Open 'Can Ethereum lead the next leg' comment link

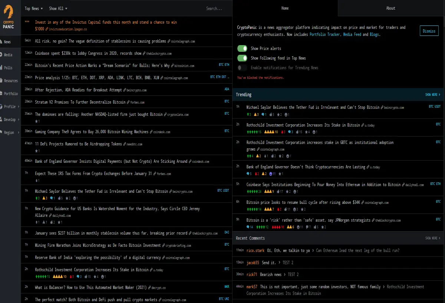click(x=358, y=250)
